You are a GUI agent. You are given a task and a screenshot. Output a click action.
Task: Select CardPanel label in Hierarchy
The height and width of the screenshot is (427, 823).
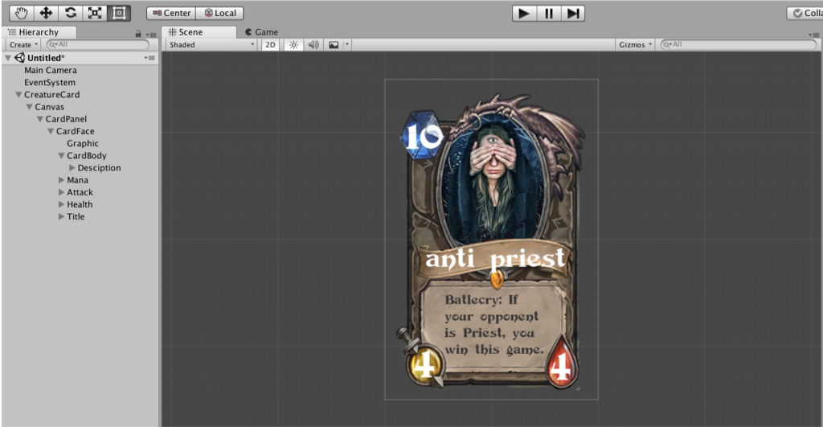pyautogui.click(x=66, y=119)
